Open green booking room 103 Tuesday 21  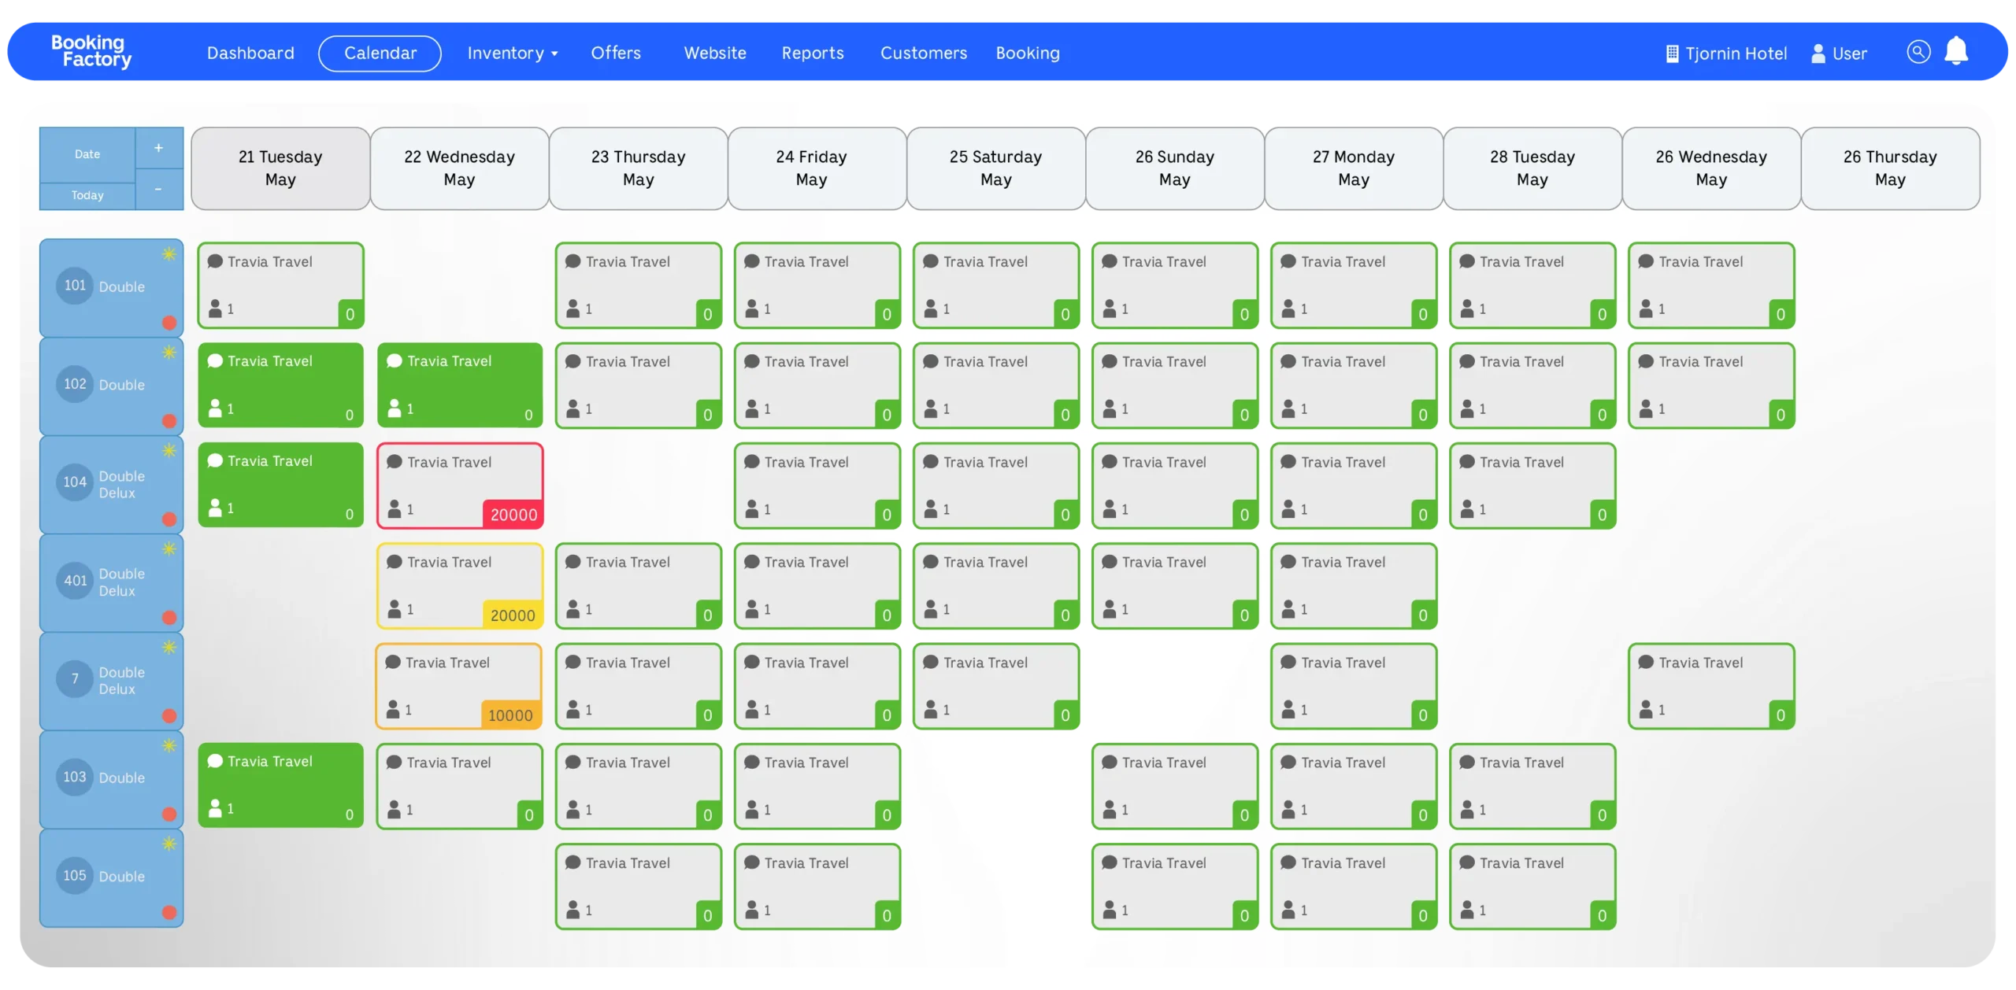pos(280,785)
